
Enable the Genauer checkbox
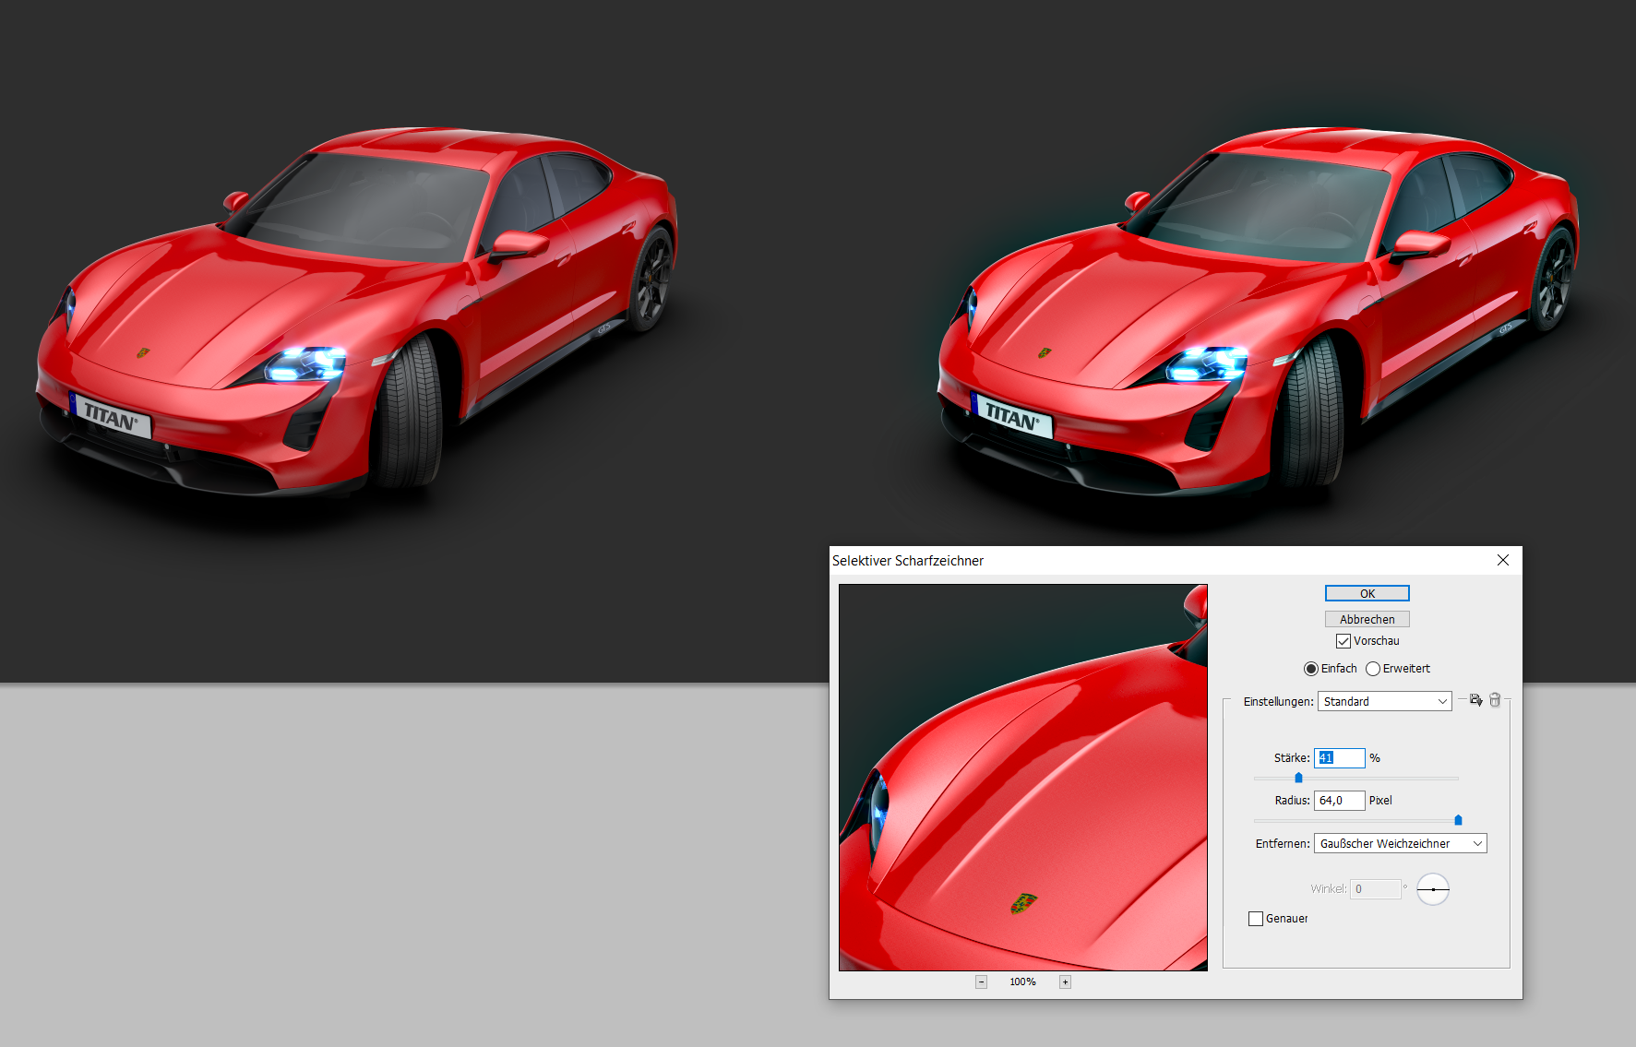point(1256,919)
